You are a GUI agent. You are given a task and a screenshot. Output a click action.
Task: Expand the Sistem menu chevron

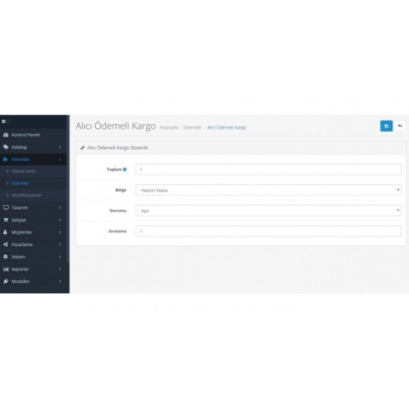click(x=60, y=257)
